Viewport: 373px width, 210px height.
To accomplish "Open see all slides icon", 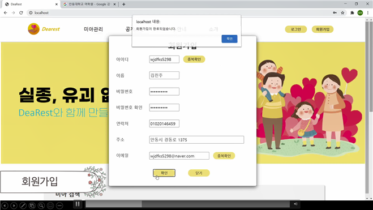I will pyautogui.click(x=32, y=205).
